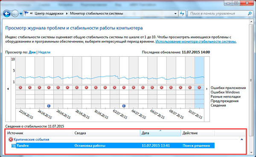
Task: Click the '11.07.2015 13:41' date cell
Action: 156,145
